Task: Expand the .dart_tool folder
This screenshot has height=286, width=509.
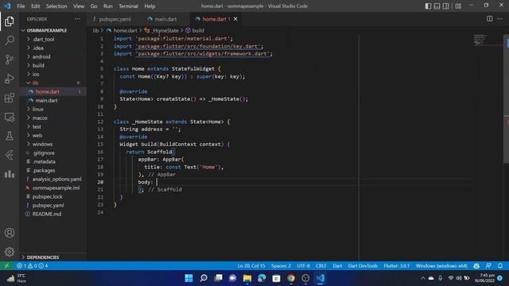Action: point(43,39)
